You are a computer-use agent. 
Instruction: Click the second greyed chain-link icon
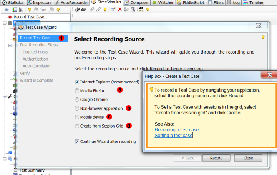coord(98,10)
